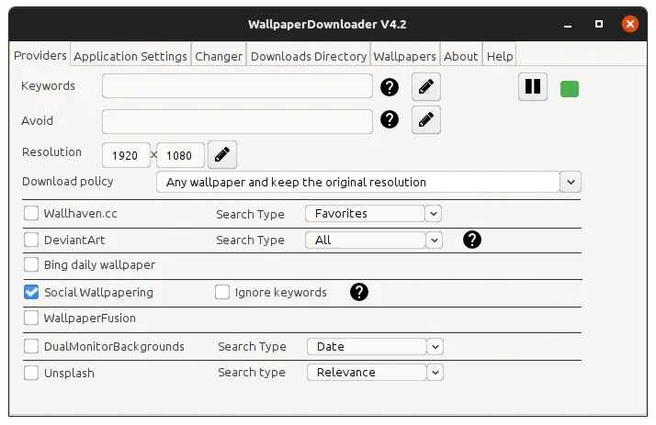Open DeviantArt Search Type dropdown showing All
This screenshot has height=425, width=656.
[x=374, y=240]
